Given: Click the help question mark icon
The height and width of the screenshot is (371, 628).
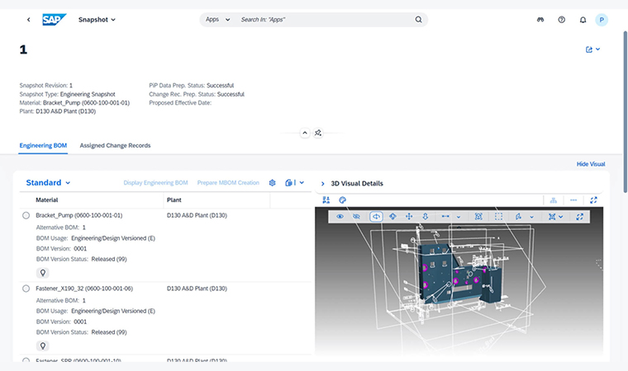Looking at the screenshot, I should 562,19.
